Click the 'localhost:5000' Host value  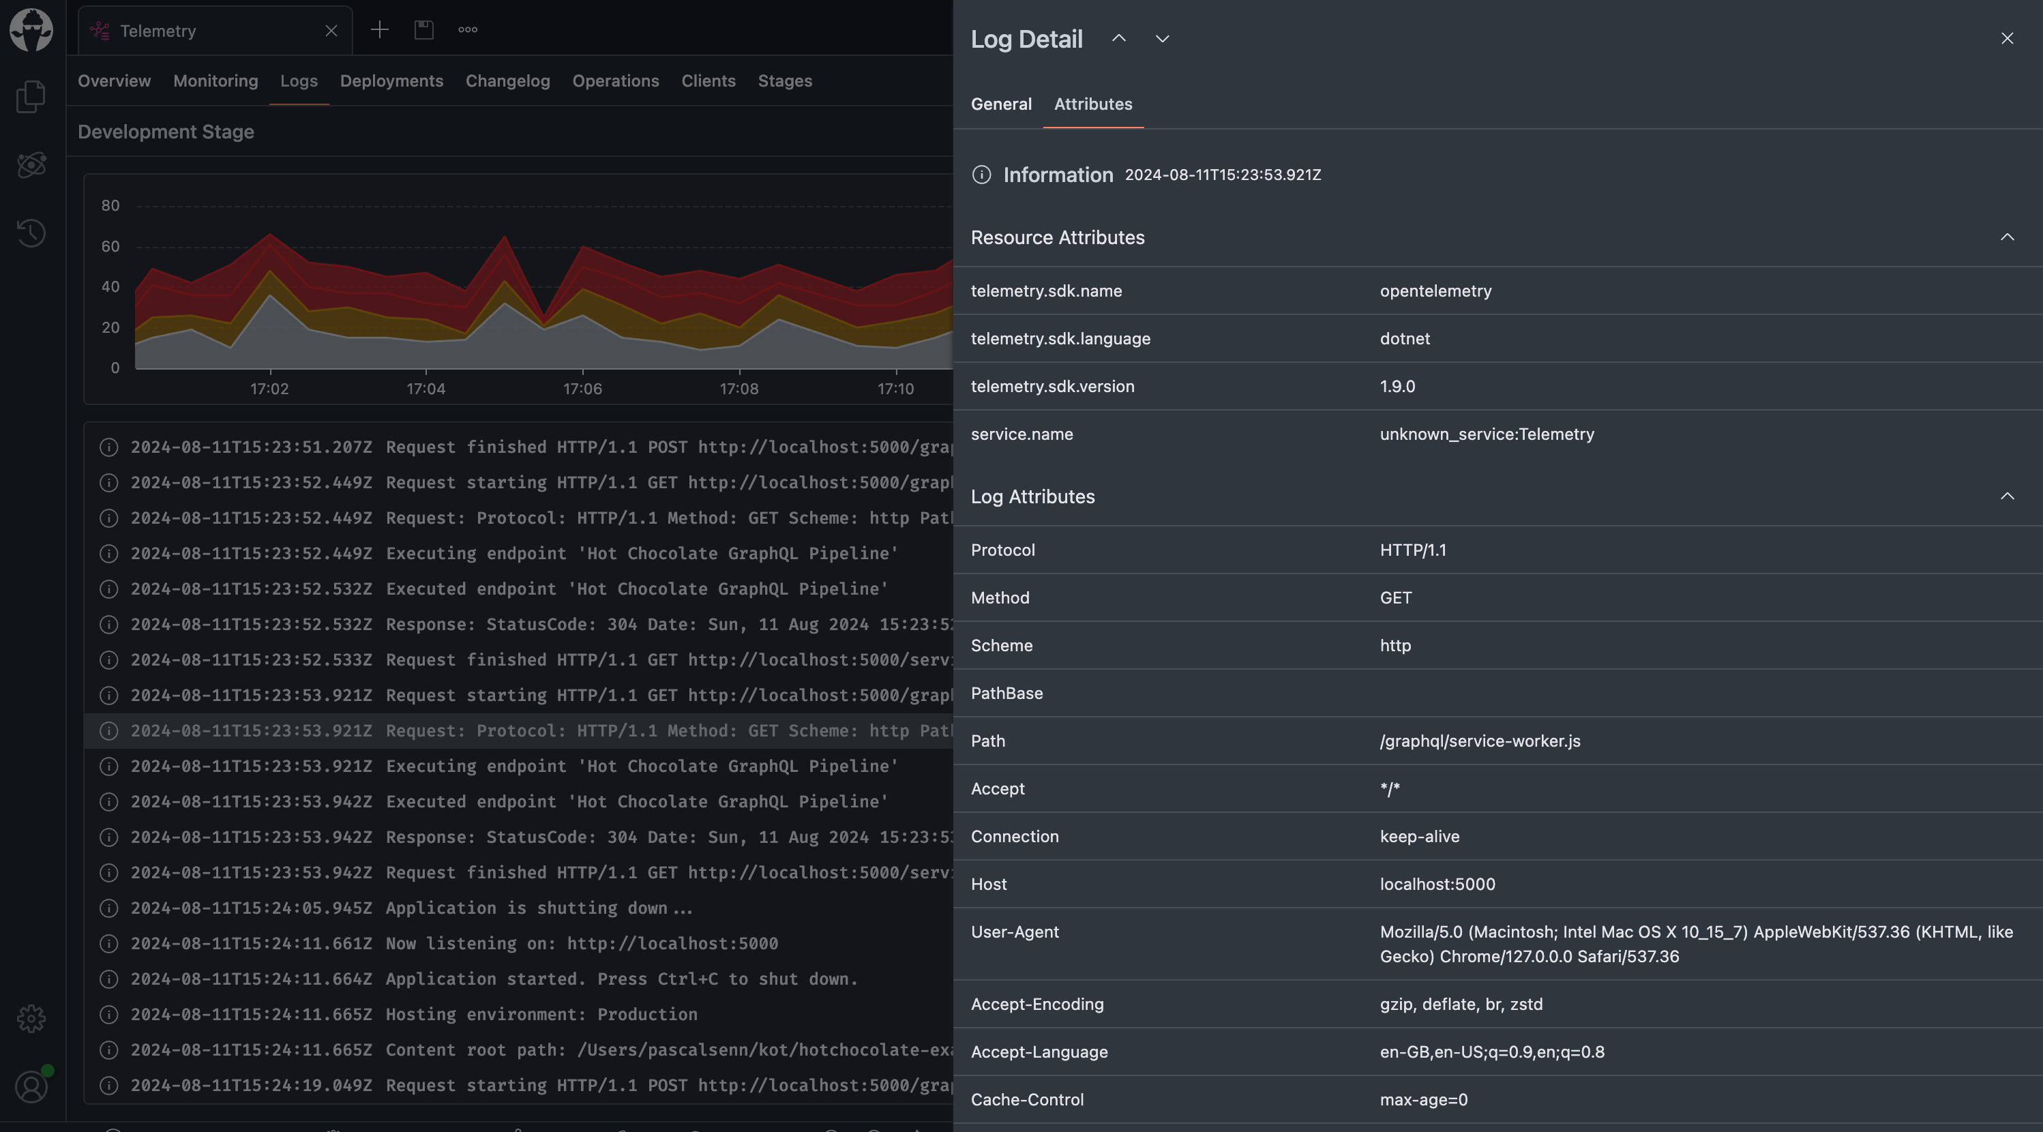tap(1437, 884)
